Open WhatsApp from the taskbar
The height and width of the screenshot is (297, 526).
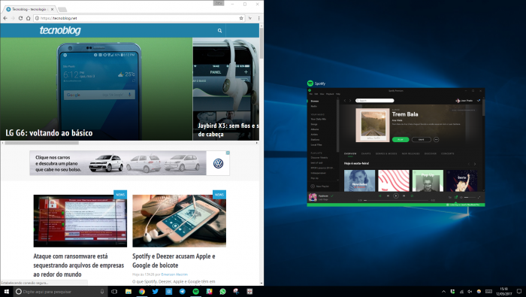point(222,292)
